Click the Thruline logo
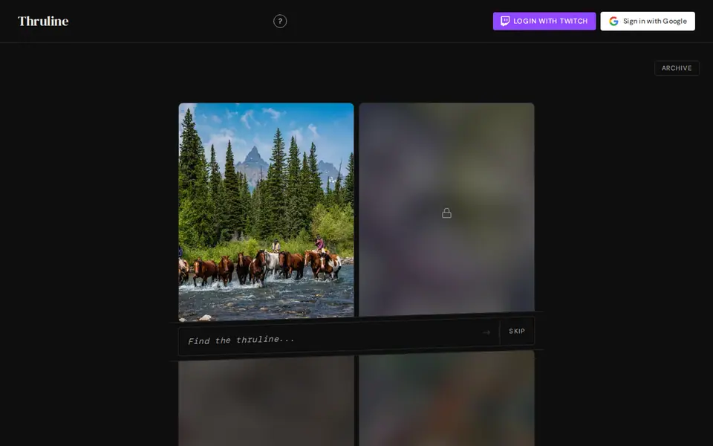713x446 pixels. [x=43, y=22]
